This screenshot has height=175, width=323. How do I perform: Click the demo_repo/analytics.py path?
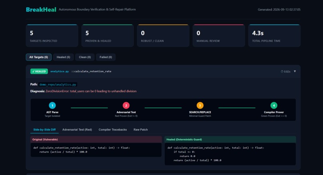point(58,84)
